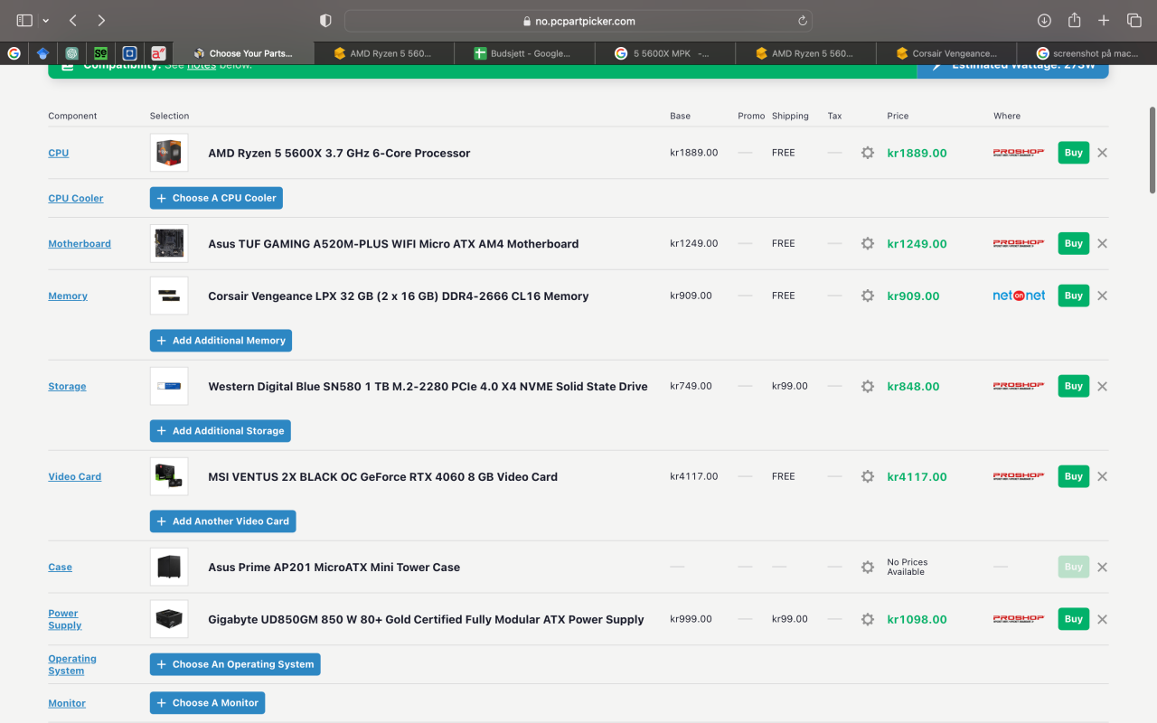
Task: Open the AMD Ryzen 5 5600X product thumbnail
Action: (169, 153)
